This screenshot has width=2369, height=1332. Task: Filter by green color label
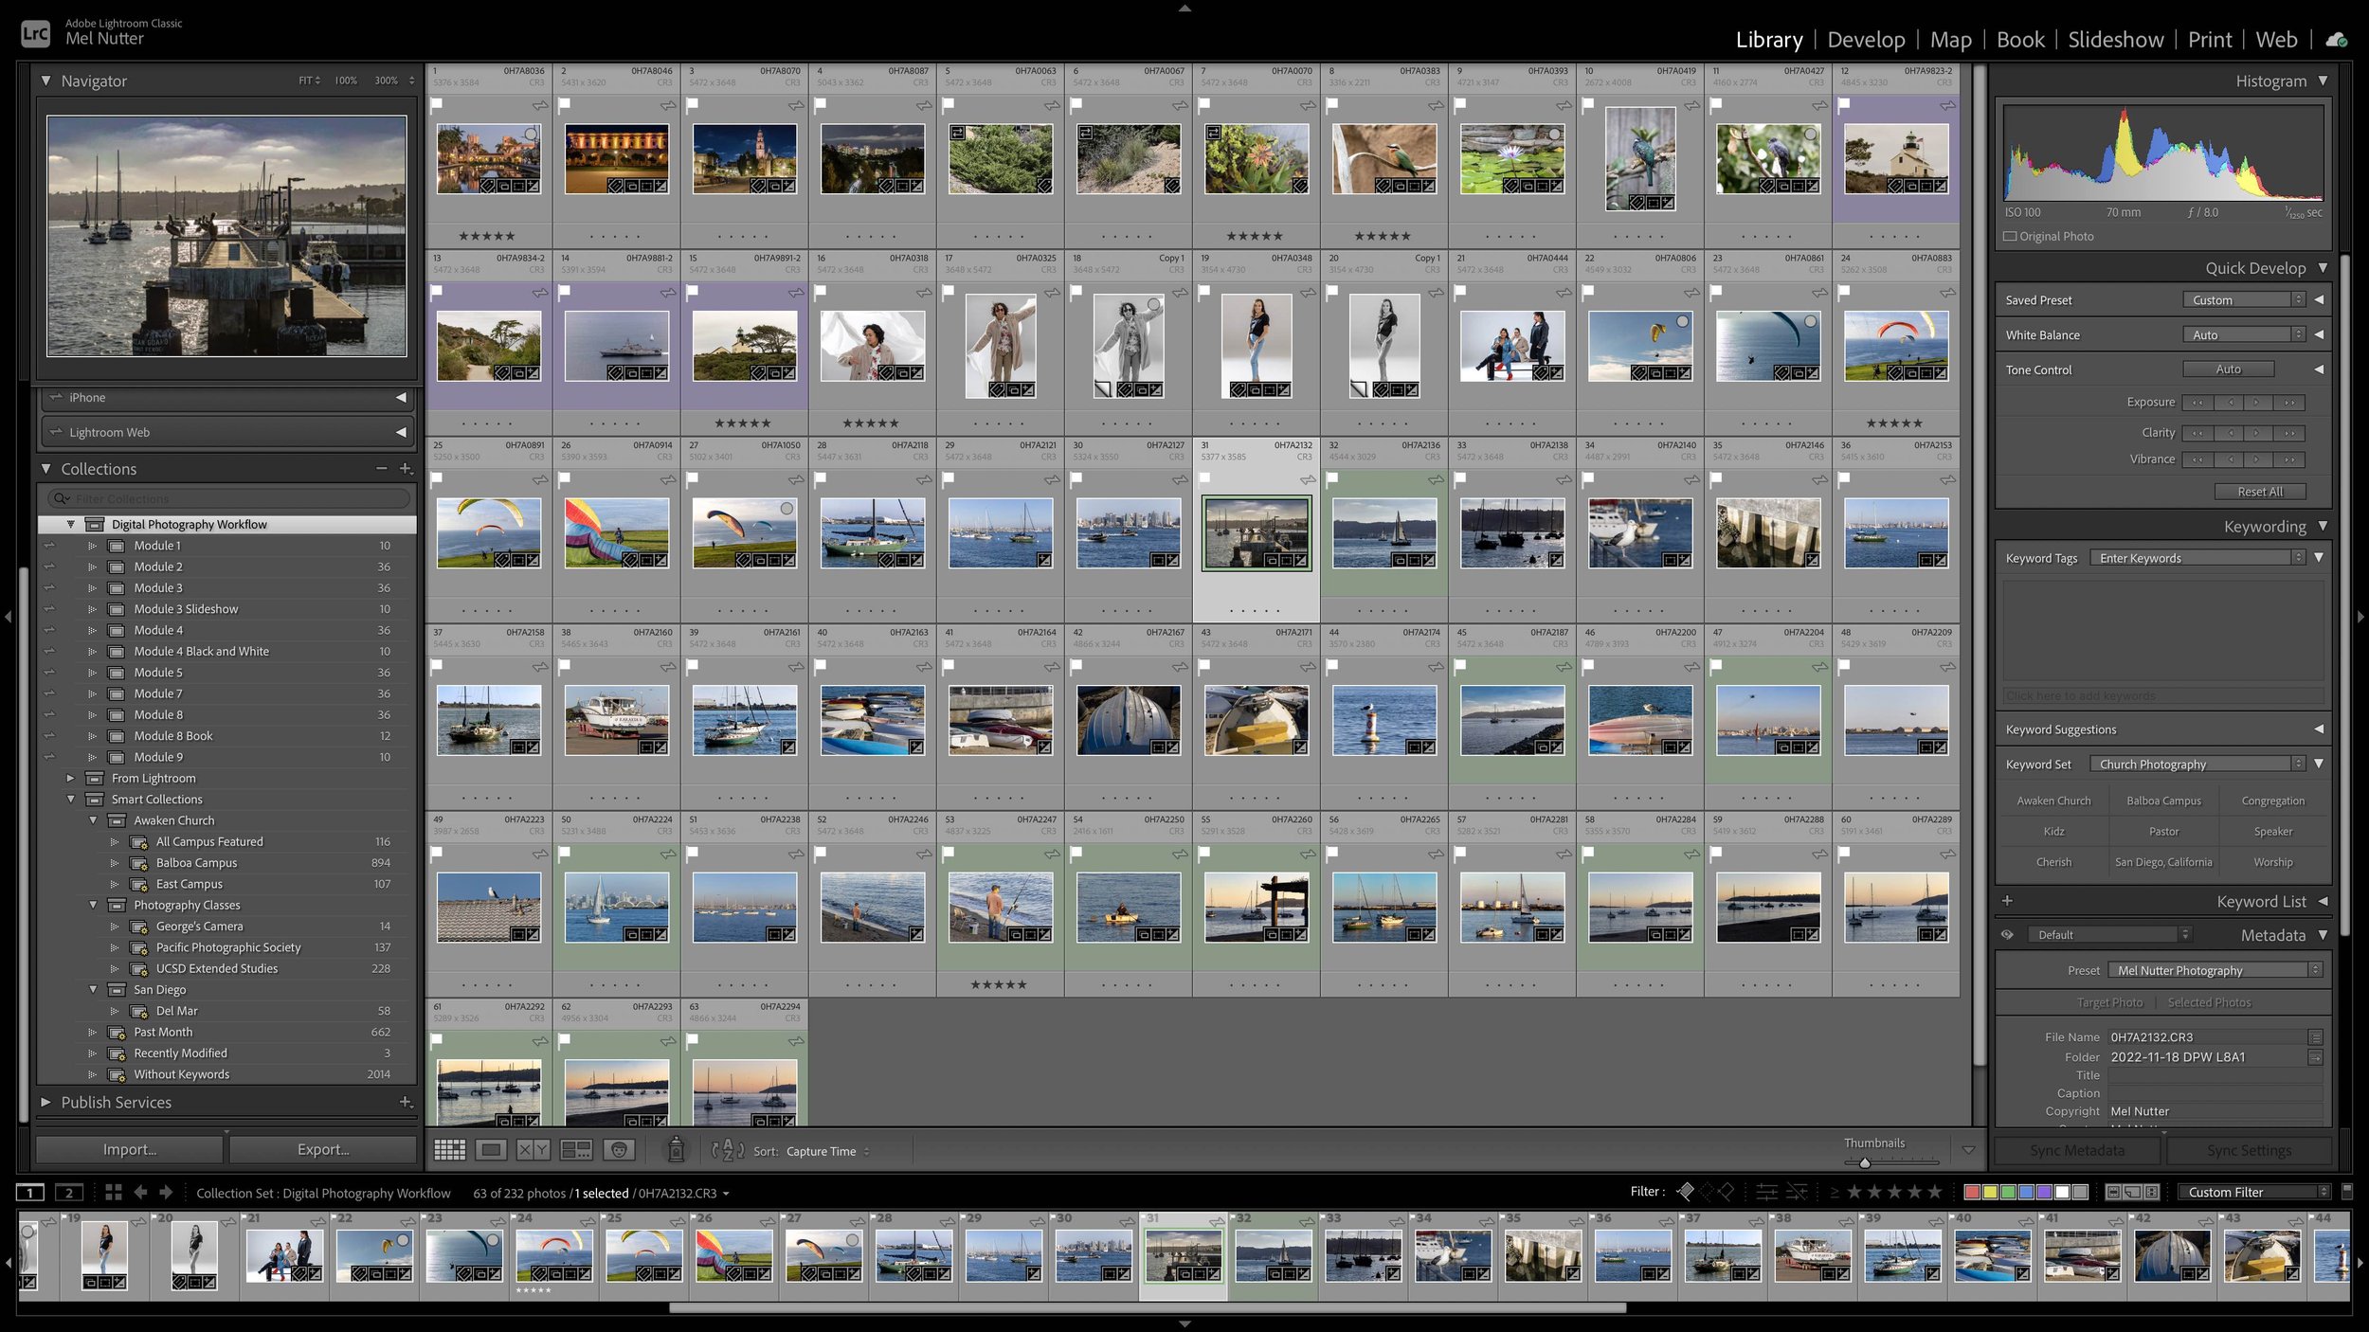[2008, 1192]
